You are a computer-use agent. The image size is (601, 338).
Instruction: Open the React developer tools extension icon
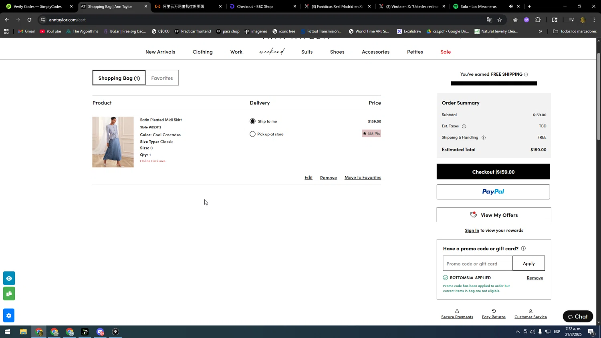point(515,20)
